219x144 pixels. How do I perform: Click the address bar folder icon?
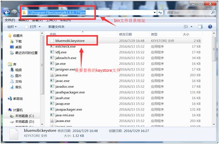[24, 13]
